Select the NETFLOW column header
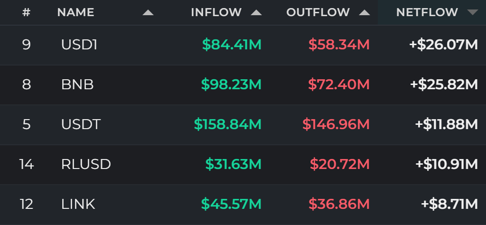The image size is (486, 225). point(427,12)
